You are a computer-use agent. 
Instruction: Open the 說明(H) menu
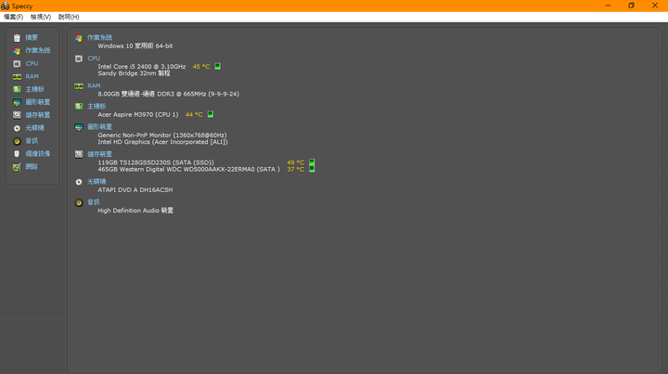[x=69, y=17]
